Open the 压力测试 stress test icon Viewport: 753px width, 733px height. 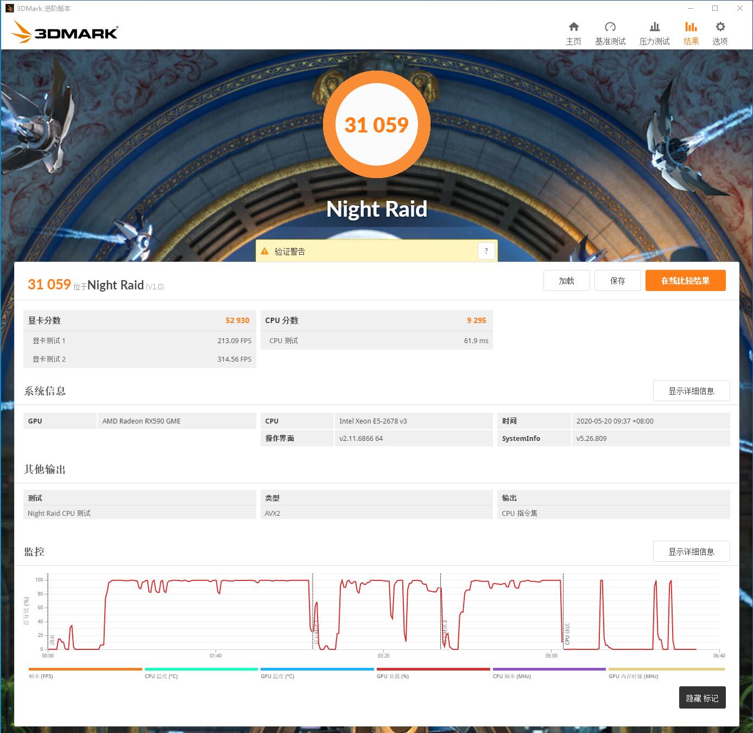[x=654, y=31]
